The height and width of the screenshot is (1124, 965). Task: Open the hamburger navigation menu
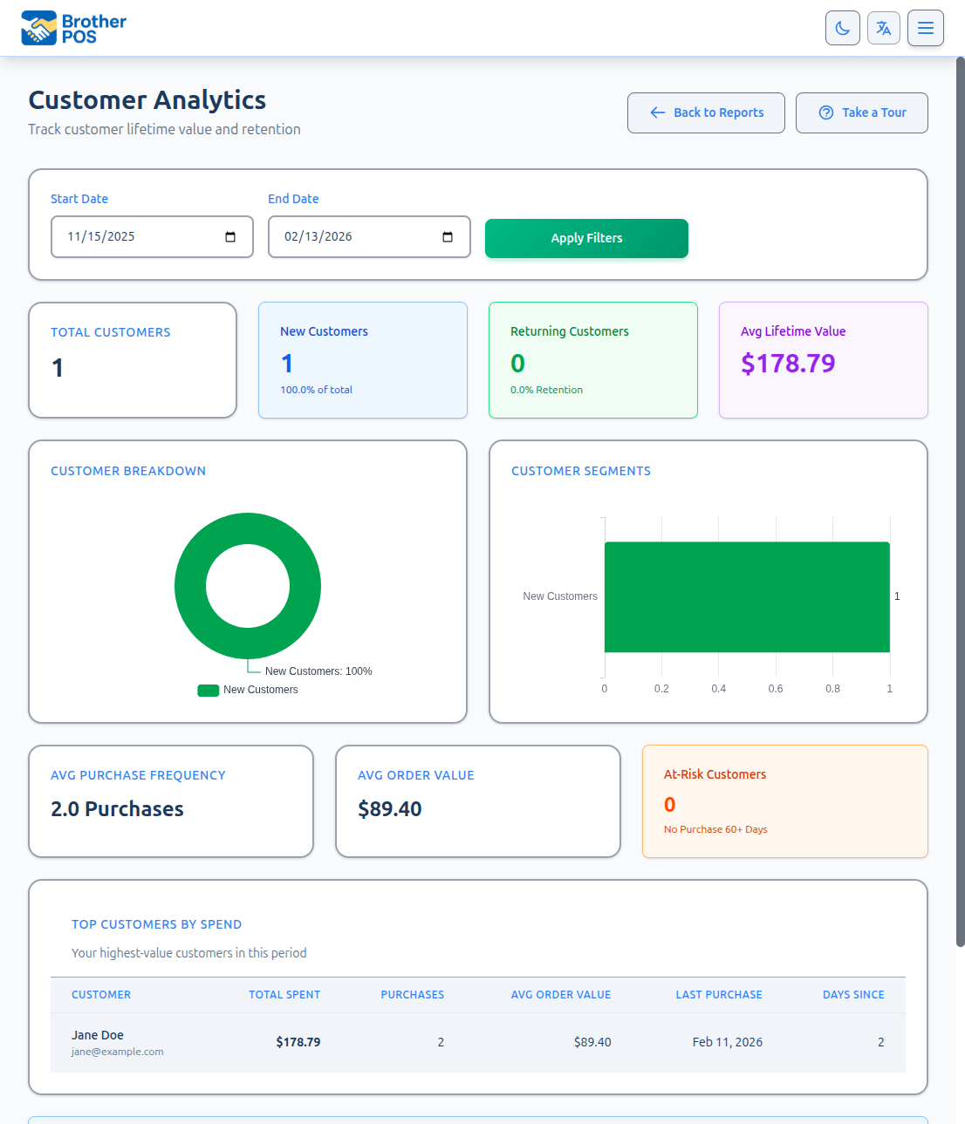coord(925,27)
